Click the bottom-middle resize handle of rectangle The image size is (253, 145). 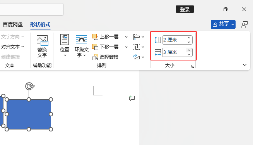29,129
